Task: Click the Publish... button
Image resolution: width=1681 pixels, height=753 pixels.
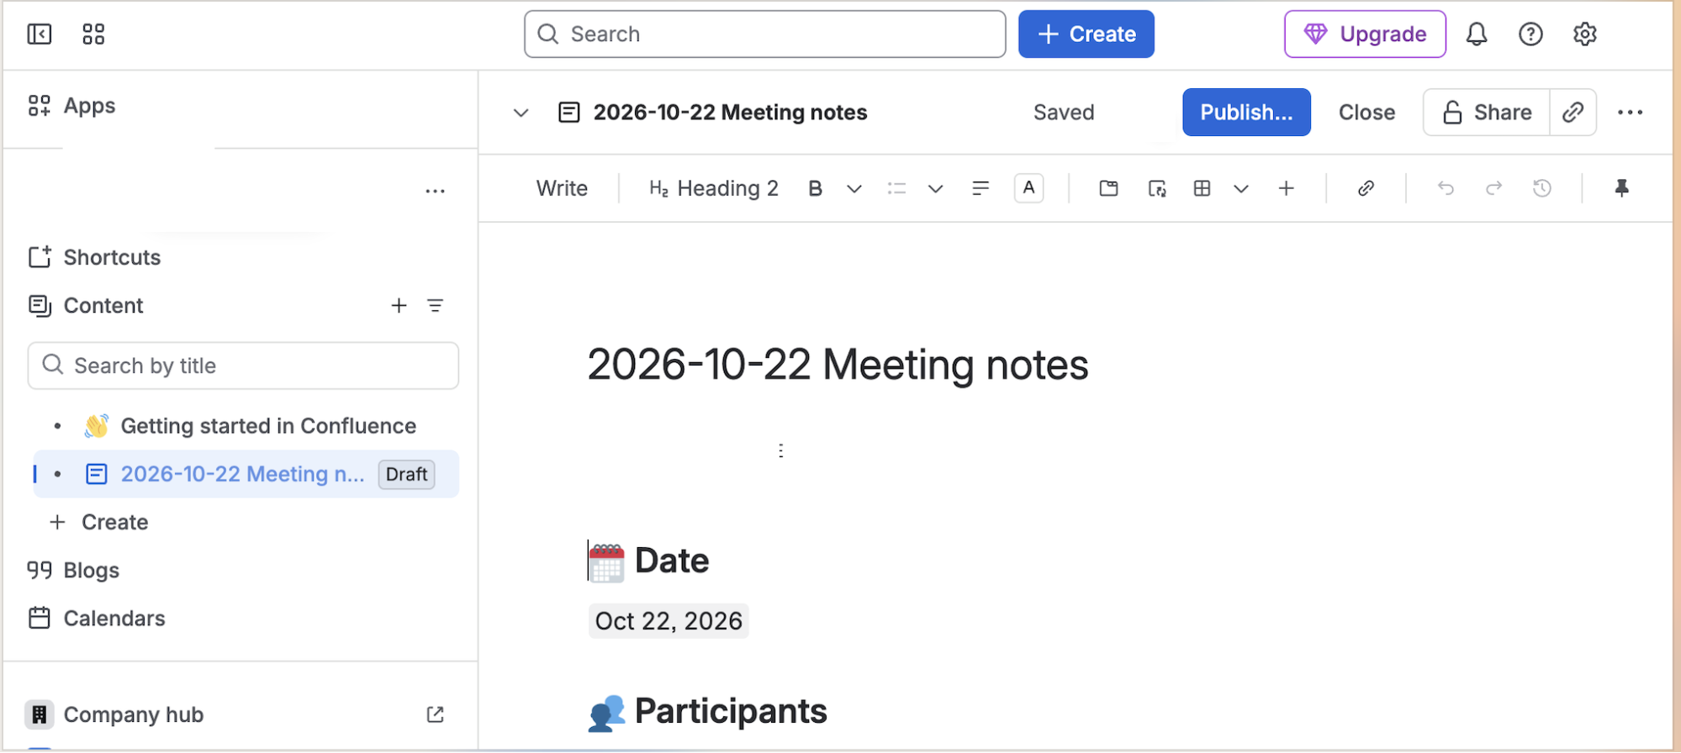Action: pyautogui.click(x=1246, y=113)
